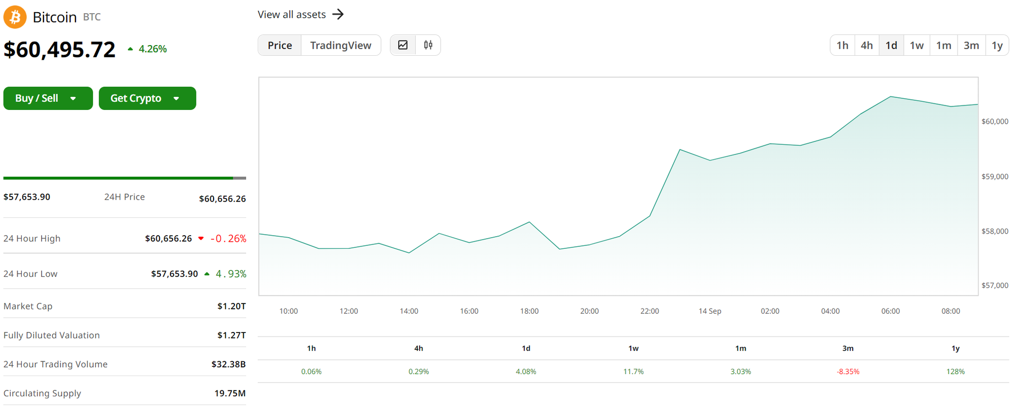
Task: Click the red down-triangle beside 24 Hour High
Action: click(x=201, y=239)
